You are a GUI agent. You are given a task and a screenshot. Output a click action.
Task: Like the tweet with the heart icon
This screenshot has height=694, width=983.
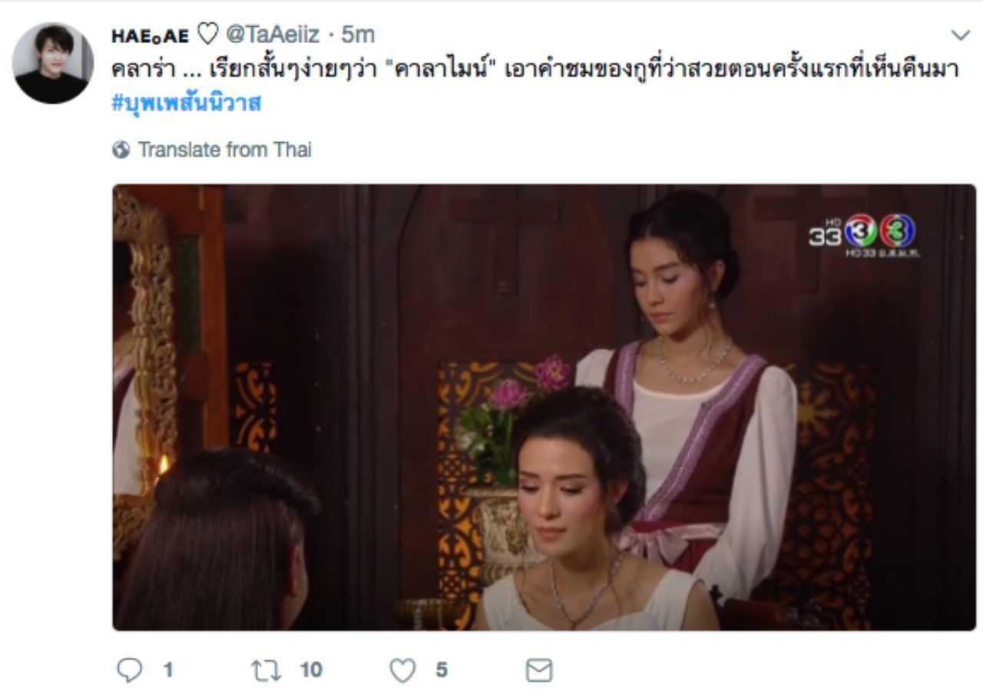[x=402, y=671]
